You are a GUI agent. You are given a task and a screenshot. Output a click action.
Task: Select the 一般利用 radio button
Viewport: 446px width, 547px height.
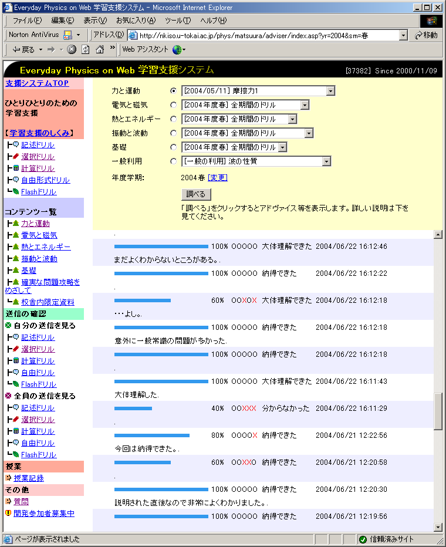[173, 161]
